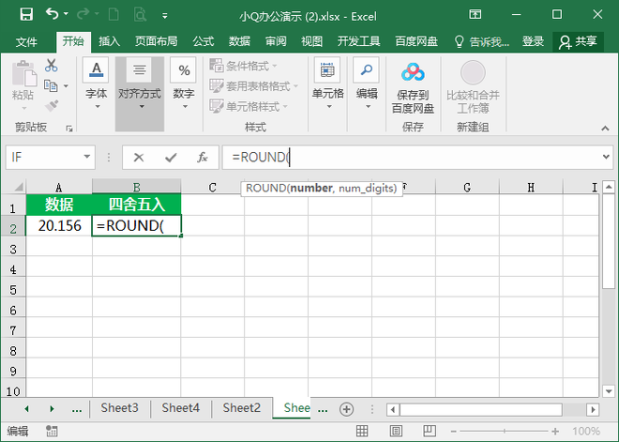The height and width of the screenshot is (442, 619).
Task: Switch to the 插入 tab
Action: coord(110,41)
